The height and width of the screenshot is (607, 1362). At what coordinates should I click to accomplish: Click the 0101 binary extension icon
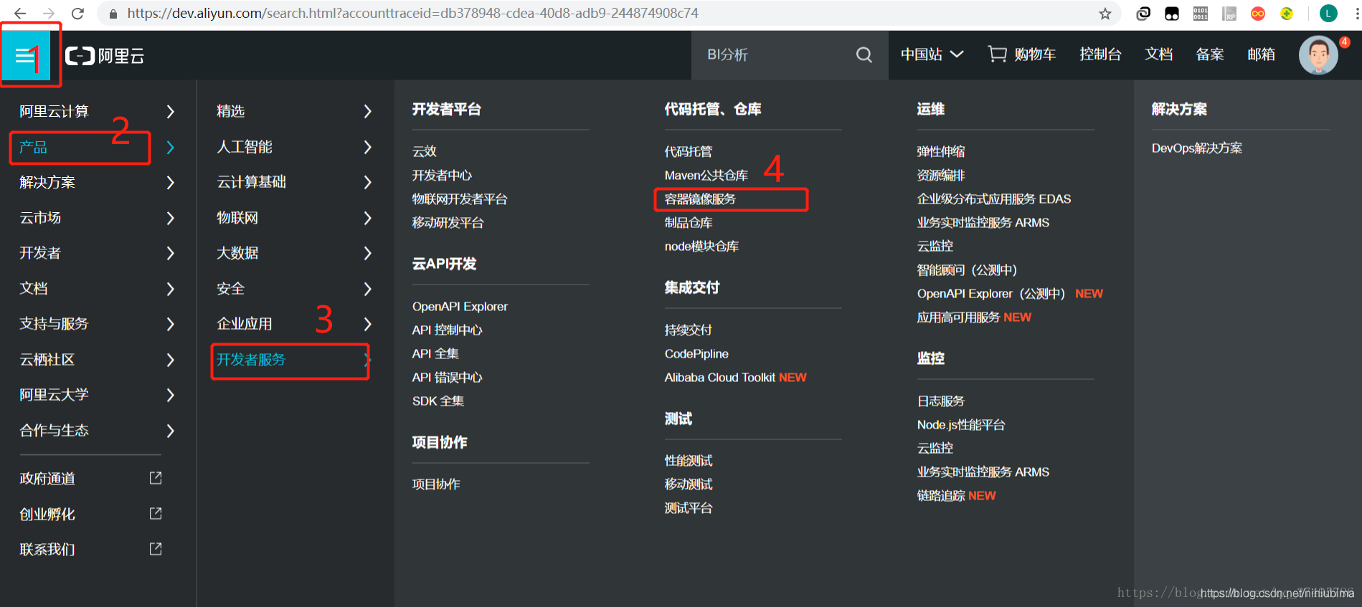click(1201, 14)
